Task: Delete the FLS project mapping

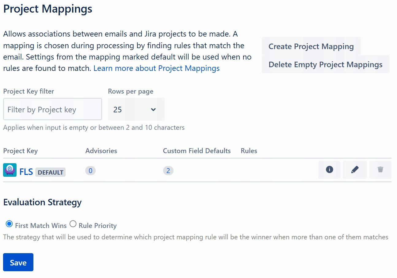Action: click(x=380, y=169)
